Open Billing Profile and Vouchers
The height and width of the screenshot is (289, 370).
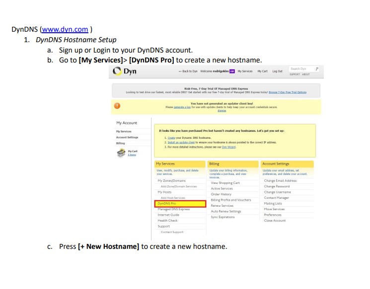tap(231, 200)
